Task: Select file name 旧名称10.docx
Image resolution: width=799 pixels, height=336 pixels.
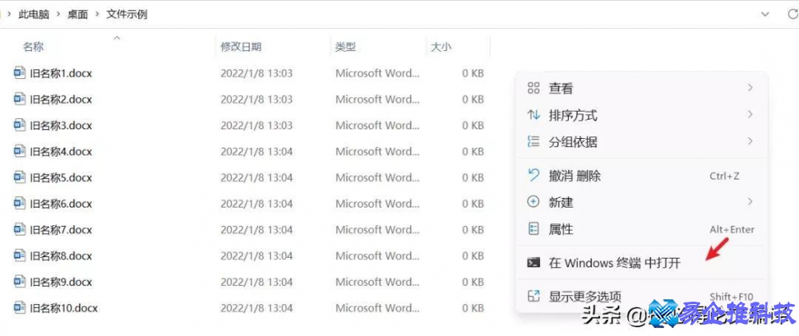Action: [64, 307]
